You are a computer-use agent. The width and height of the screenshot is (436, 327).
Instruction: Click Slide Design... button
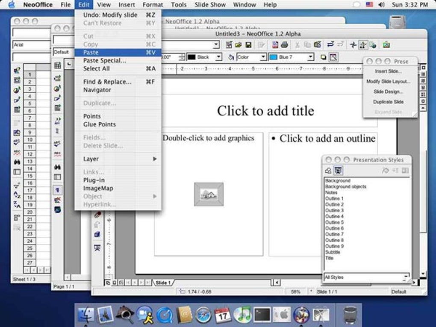tap(388, 91)
